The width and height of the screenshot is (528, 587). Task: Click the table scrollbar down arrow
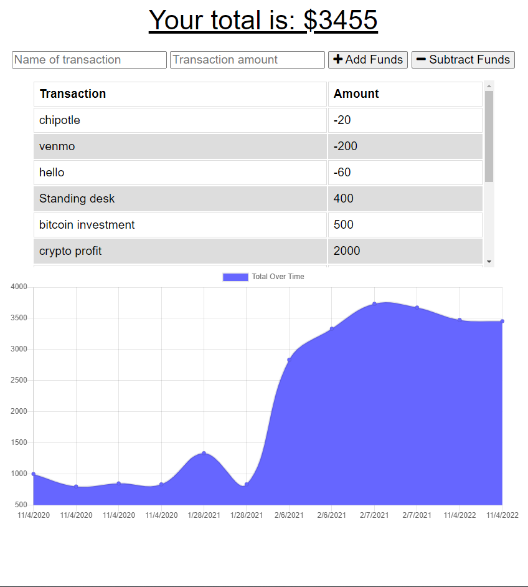[x=489, y=261]
